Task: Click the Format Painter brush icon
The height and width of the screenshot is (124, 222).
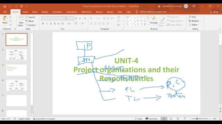Action: 10,25
